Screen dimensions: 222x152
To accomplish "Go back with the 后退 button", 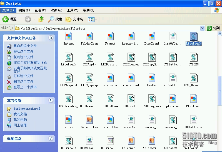I will click(10, 19).
